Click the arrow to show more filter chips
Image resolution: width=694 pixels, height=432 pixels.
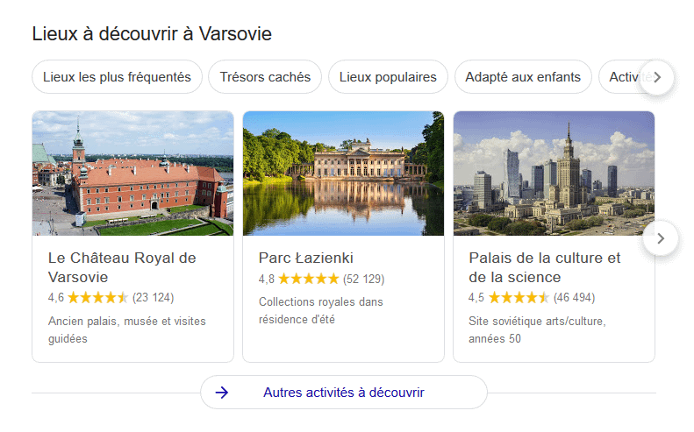click(657, 77)
